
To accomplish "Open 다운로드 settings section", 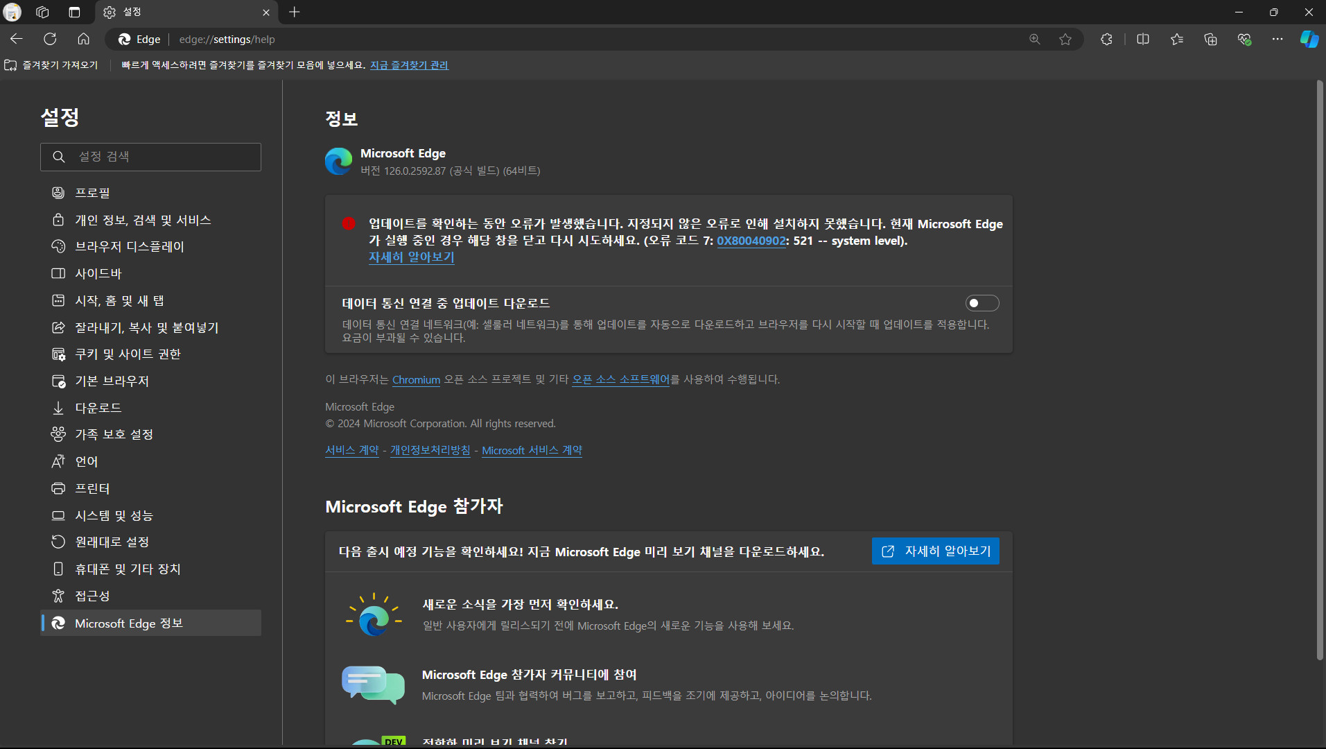I will point(150,408).
